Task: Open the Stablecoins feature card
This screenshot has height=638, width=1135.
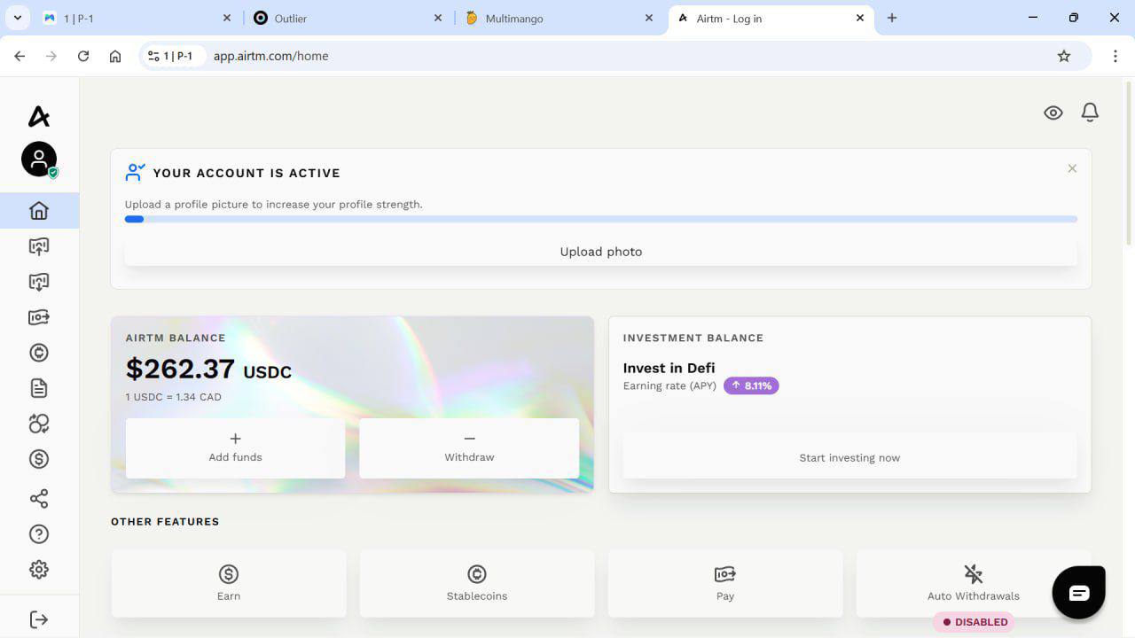Action: pyautogui.click(x=477, y=583)
